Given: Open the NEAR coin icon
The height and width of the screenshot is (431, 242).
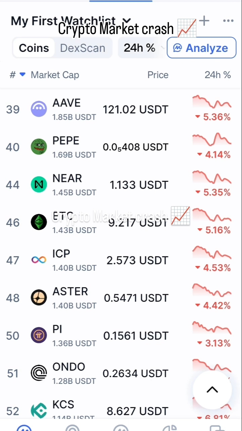Looking at the screenshot, I should coord(39,185).
